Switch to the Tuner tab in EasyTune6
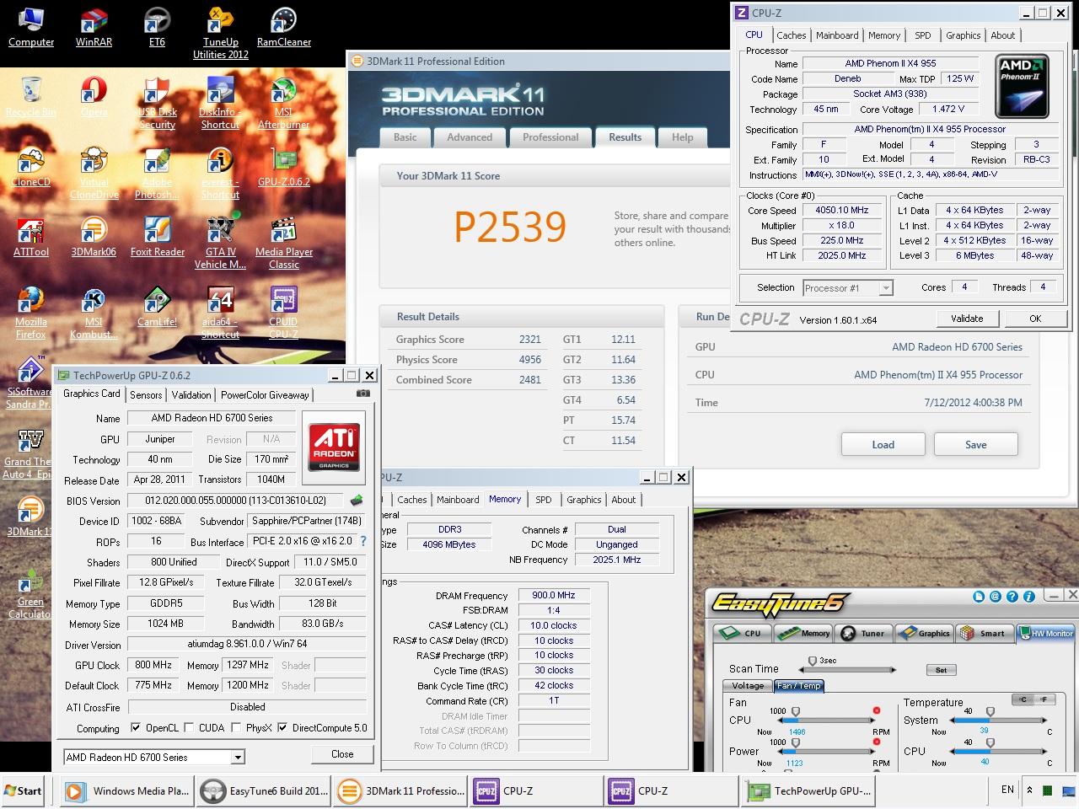This screenshot has width=1079, height=809. click(x=864, y=633)
